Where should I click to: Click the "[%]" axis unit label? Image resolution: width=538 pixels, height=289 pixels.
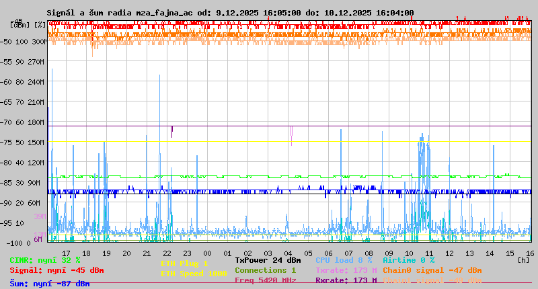coord(40,25)
